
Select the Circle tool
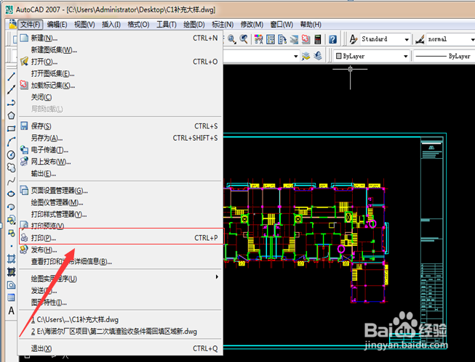point(11,155)
